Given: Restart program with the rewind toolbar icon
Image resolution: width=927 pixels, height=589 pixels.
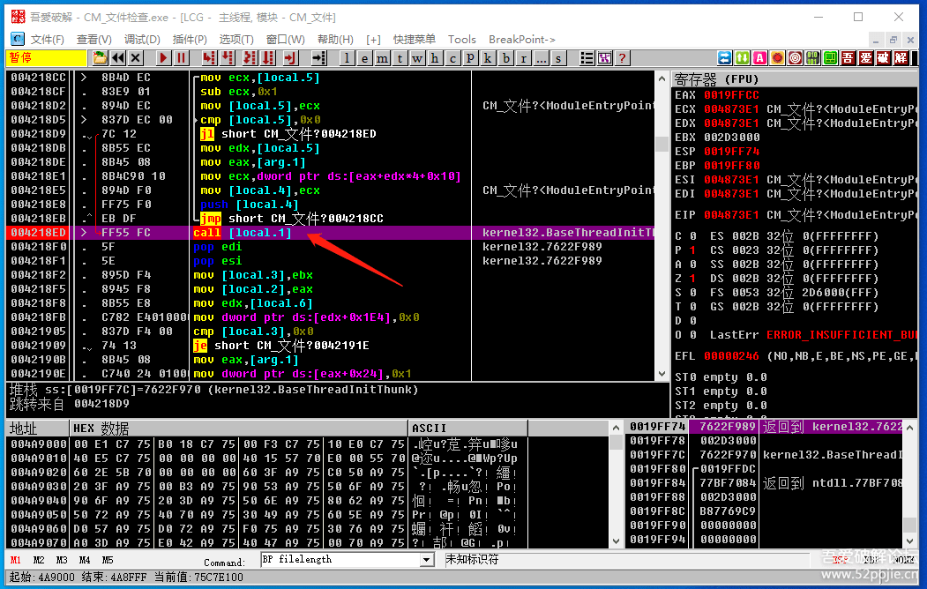Looking at the screenshot, I should 117,58.
